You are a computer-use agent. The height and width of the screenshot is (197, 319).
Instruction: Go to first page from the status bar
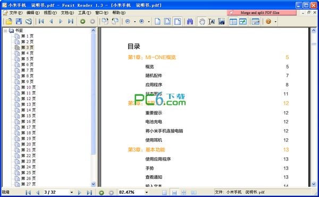coord(28,192)
